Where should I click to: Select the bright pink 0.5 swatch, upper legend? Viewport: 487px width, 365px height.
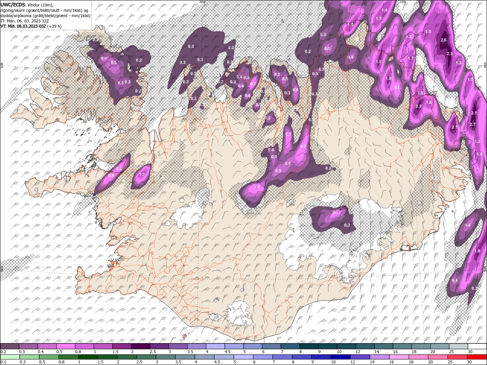tap(66, 346)
